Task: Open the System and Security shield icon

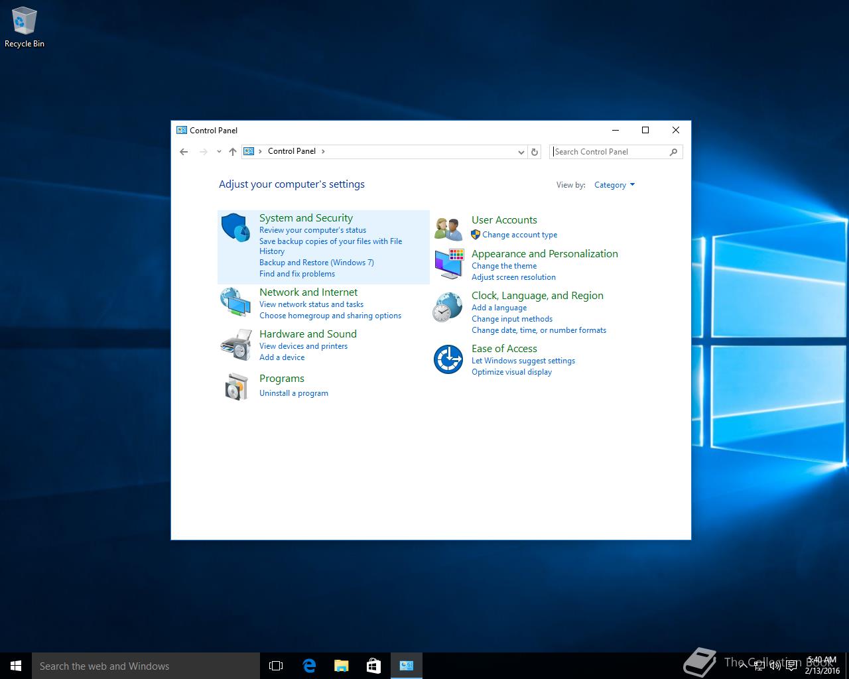Action: (x=235, y=227)
